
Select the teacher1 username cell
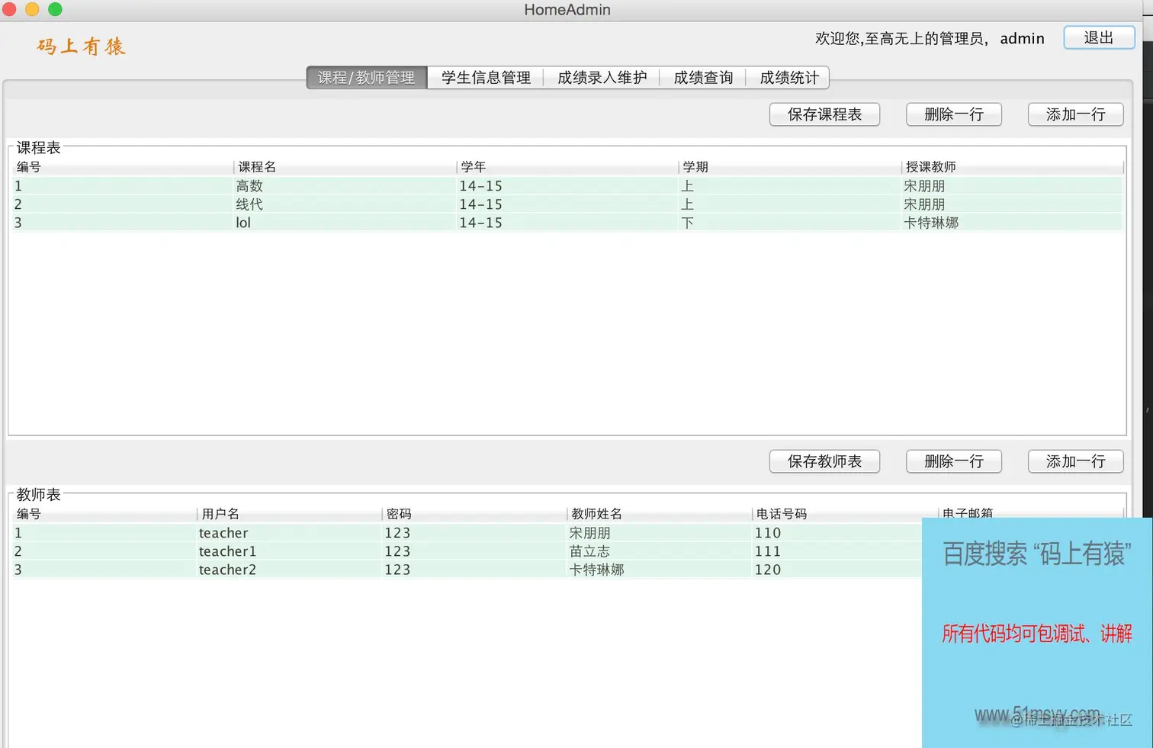(289, 551)
